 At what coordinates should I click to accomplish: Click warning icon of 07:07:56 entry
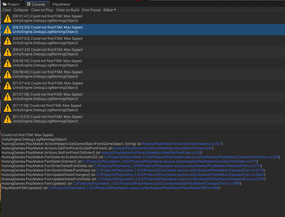click(7, 96)
